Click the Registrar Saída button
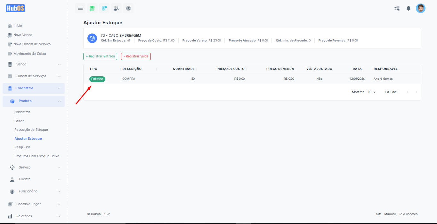 (x=136, y=56)
